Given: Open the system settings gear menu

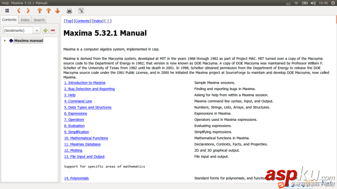Looking at the screenshot, I should tap(333, 3).
